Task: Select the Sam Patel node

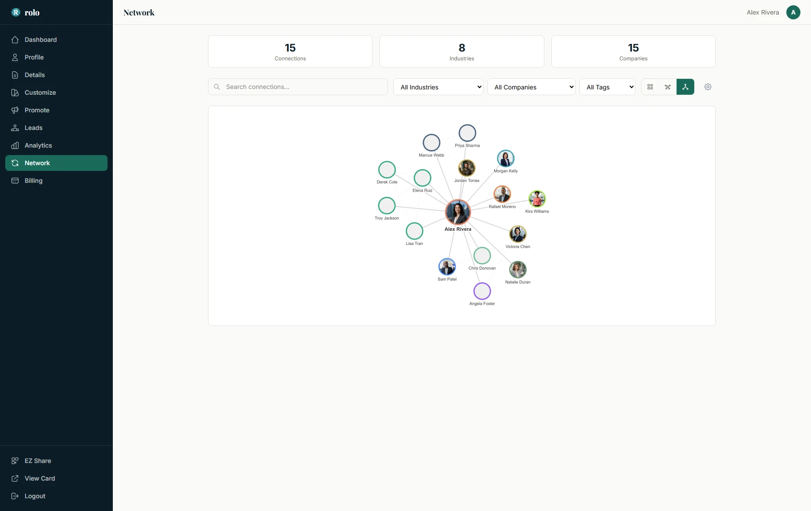Action: pos(447,267)
